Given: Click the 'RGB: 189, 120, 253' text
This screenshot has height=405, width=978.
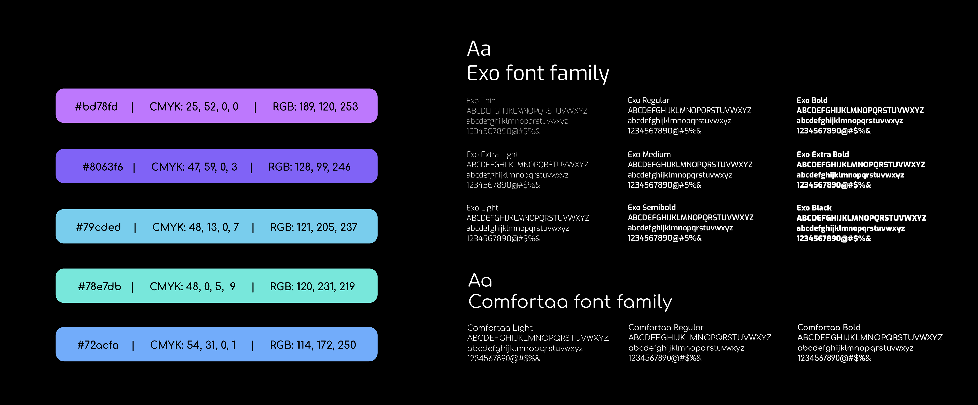Looking at the screenshot, I should (315, 107).
